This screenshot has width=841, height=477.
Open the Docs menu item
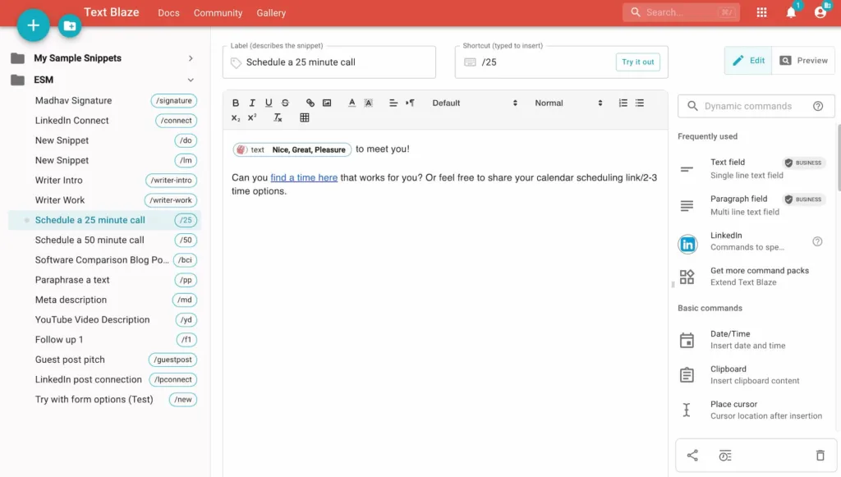pyautogui.click(x=168, y=13)
